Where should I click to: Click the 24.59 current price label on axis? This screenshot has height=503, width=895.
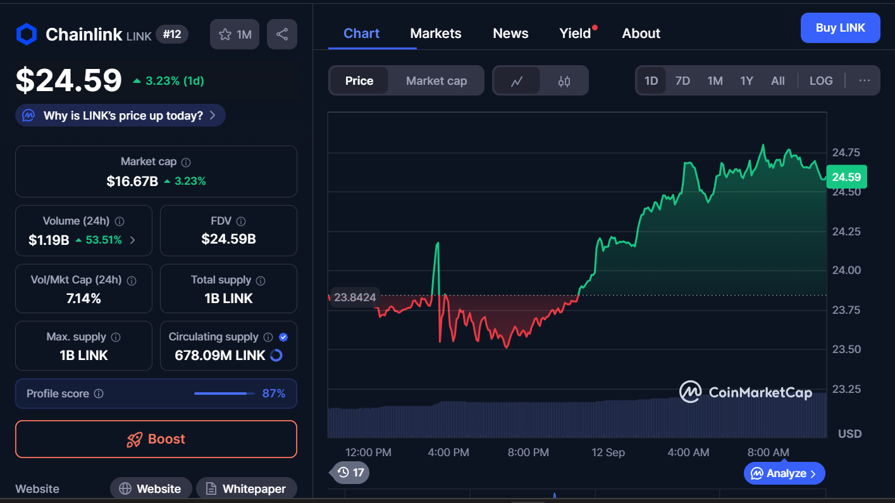[846, 177]
